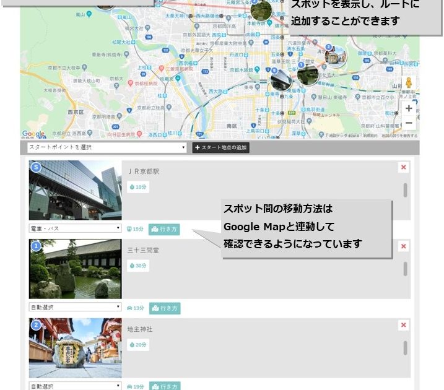Screen dimensions: 444x390
Task: Select the 地主神社 shrine photo
Action: [x=75, y=348]
